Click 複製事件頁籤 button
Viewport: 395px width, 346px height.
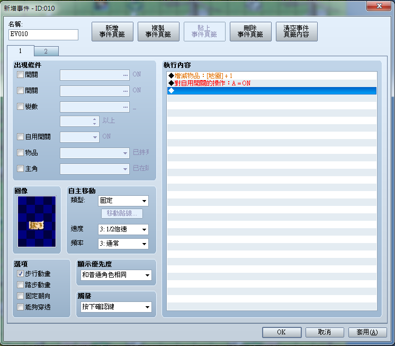pyautogui.click(x=158, y=31)
